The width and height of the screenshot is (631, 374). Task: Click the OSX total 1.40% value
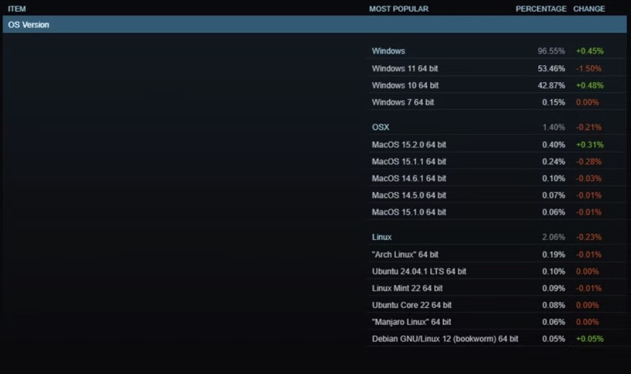click(554, 127)
